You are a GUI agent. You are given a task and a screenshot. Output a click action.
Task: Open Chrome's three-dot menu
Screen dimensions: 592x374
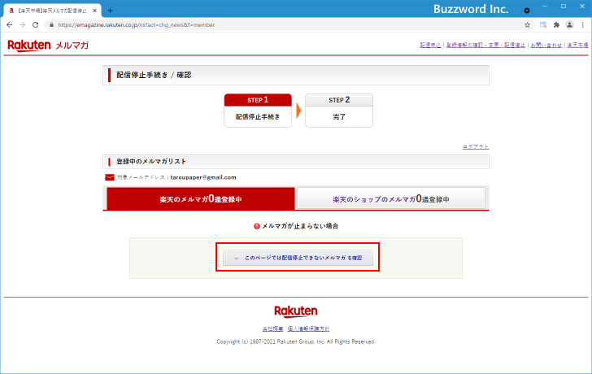pyautogui.click(x=583, y=25)
